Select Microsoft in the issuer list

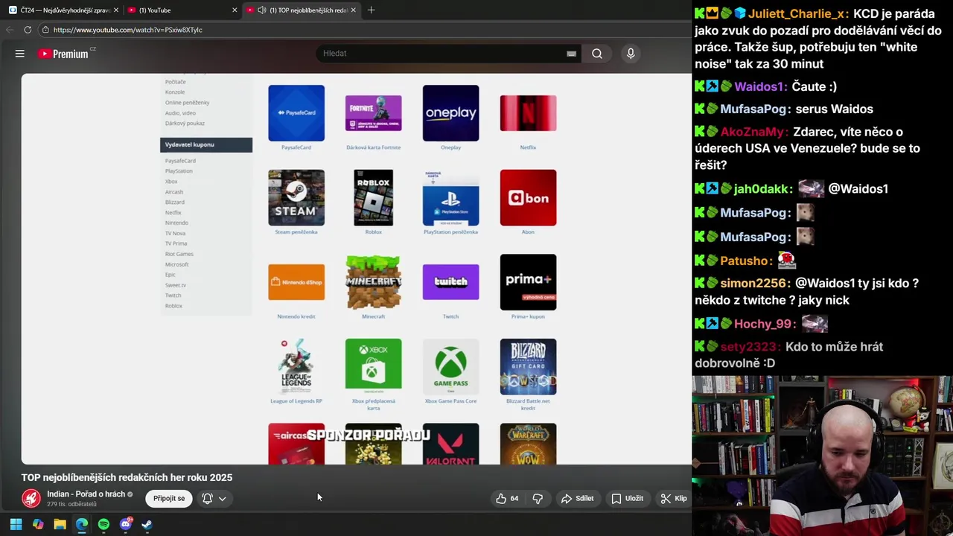pos(177,264)
